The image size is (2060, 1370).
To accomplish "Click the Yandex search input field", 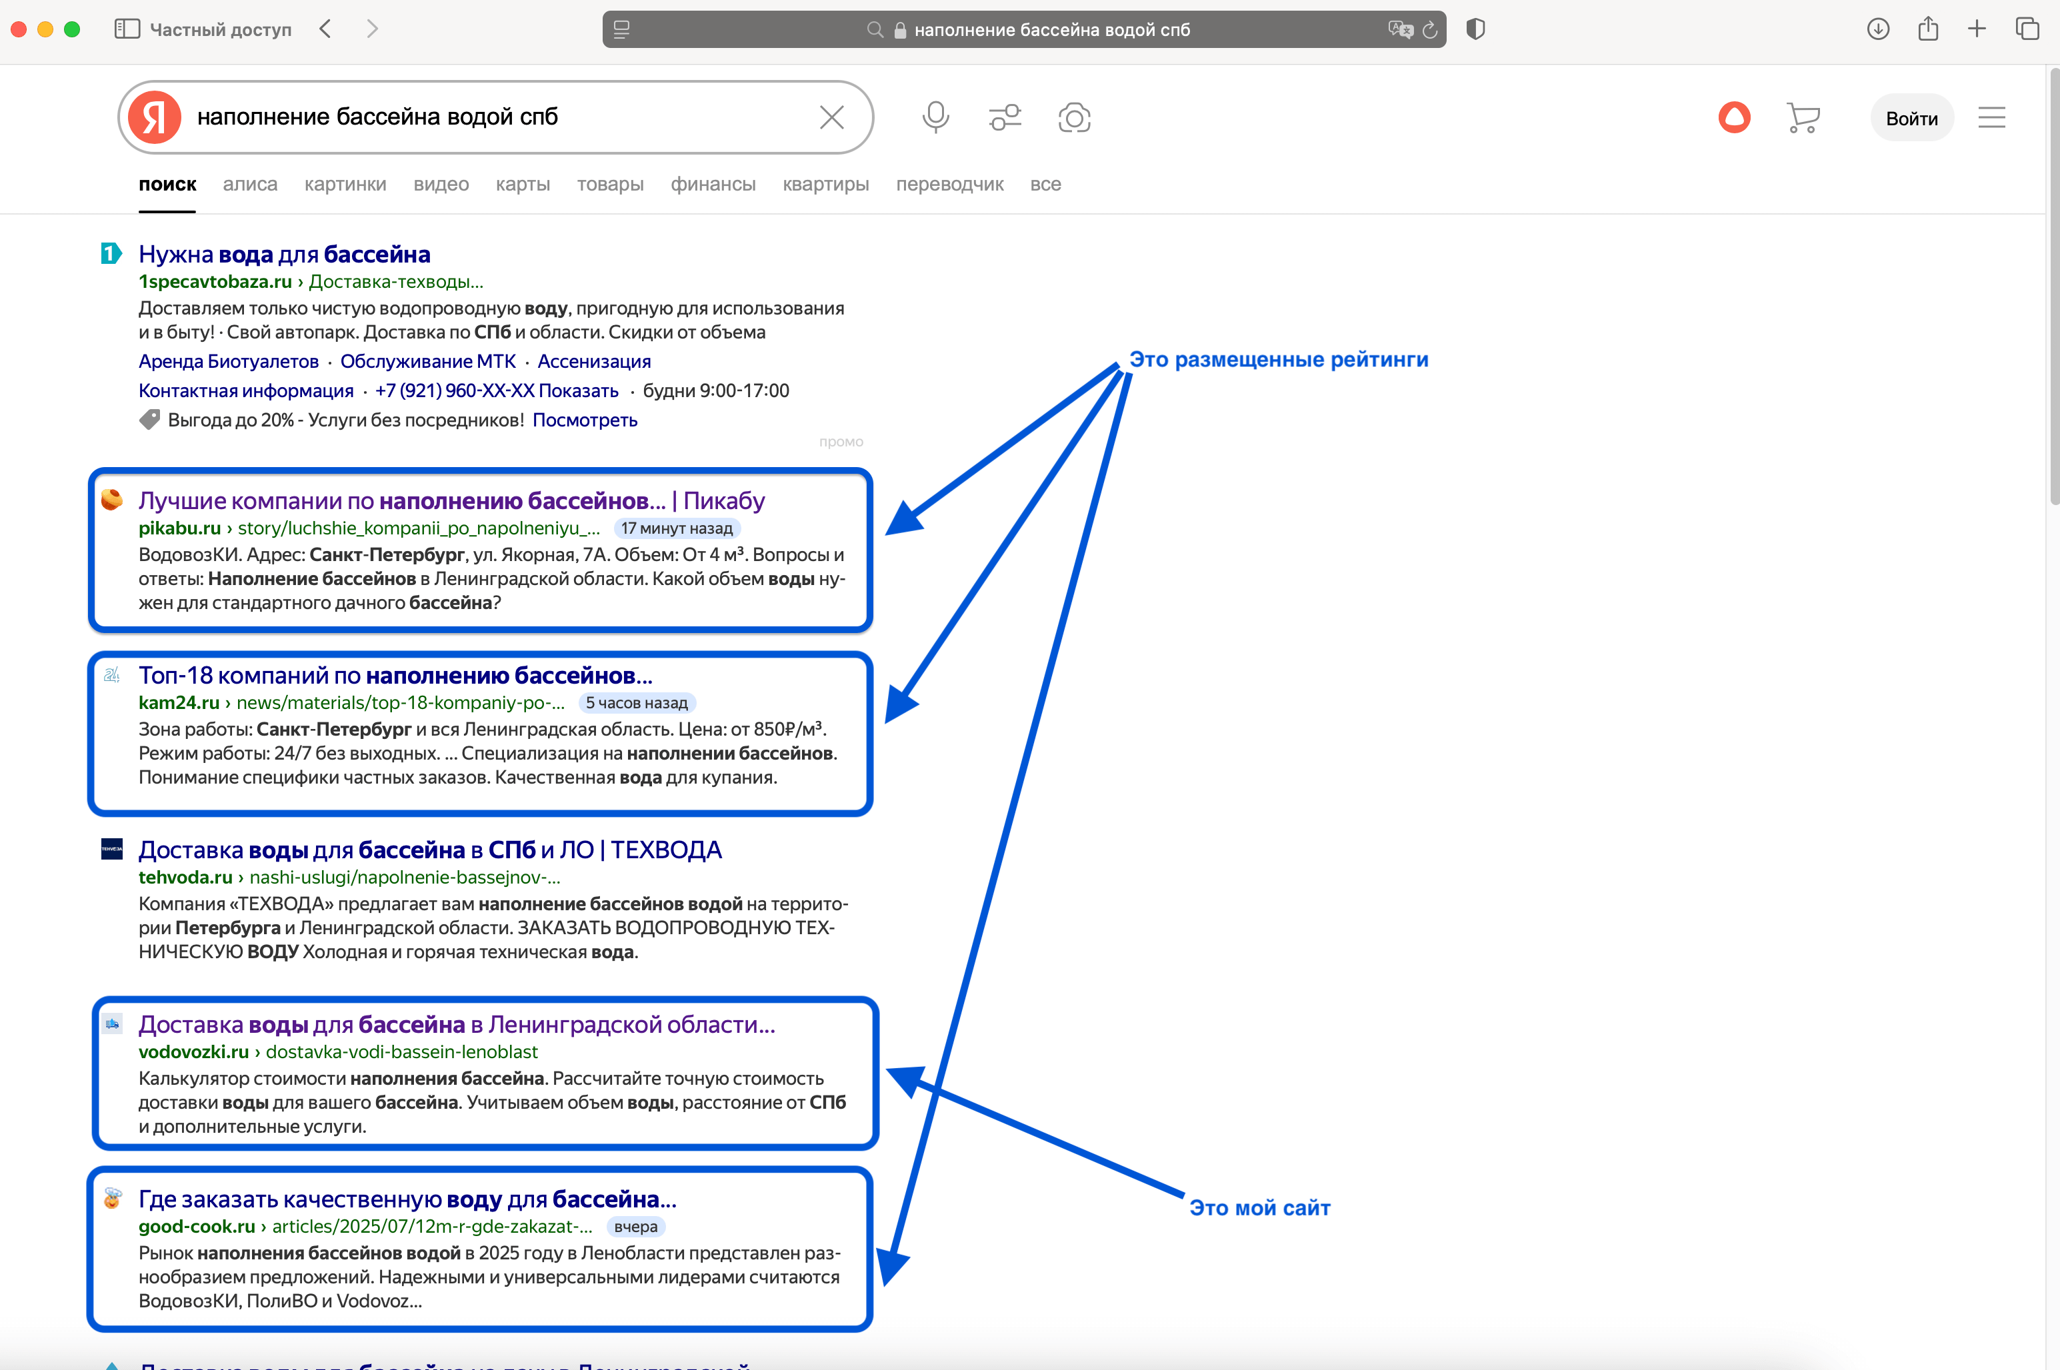I will [498, 117].
